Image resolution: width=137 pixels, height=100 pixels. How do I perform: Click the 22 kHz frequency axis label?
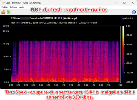6,26
